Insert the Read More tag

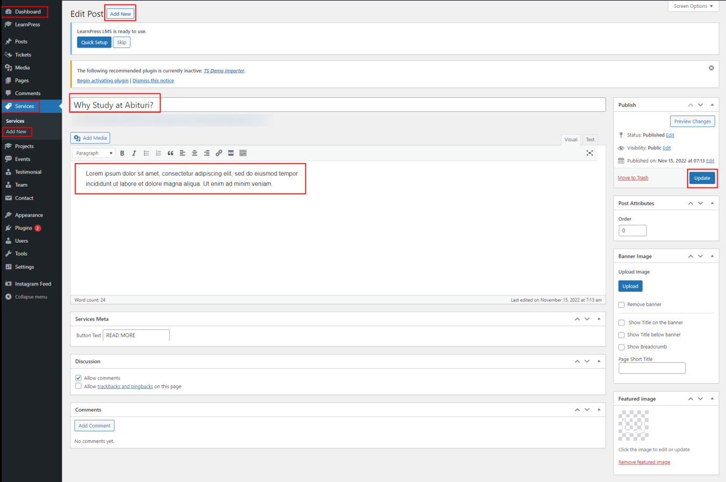pos(231,153)
